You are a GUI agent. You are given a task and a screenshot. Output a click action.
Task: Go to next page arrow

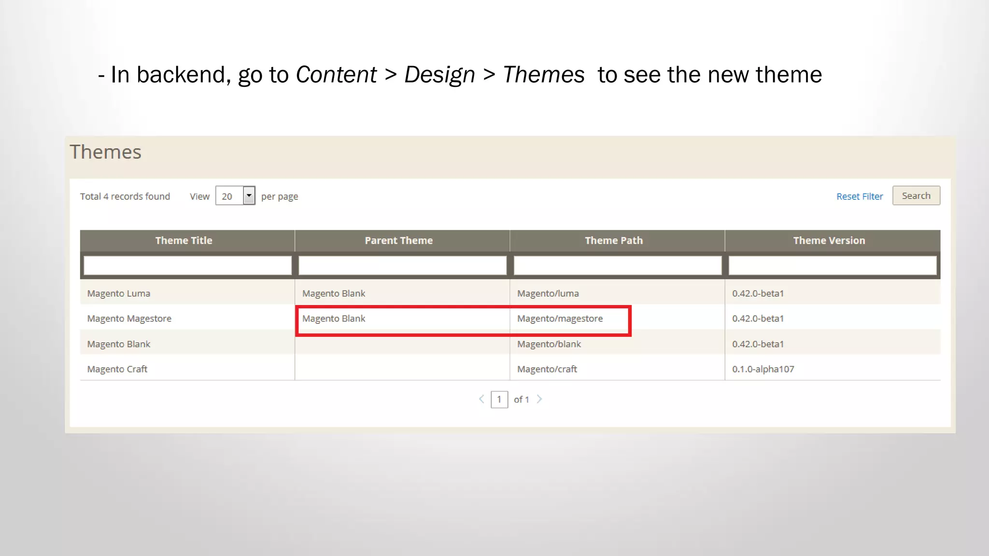tap(539, 399)
